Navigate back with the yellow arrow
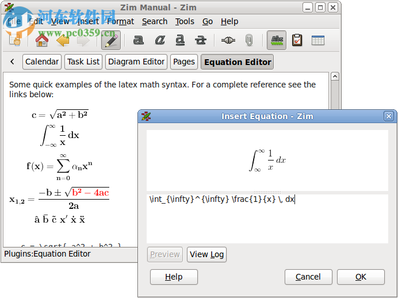The width and height of the screenshot is (398, 298). click(x=63, y=40)
